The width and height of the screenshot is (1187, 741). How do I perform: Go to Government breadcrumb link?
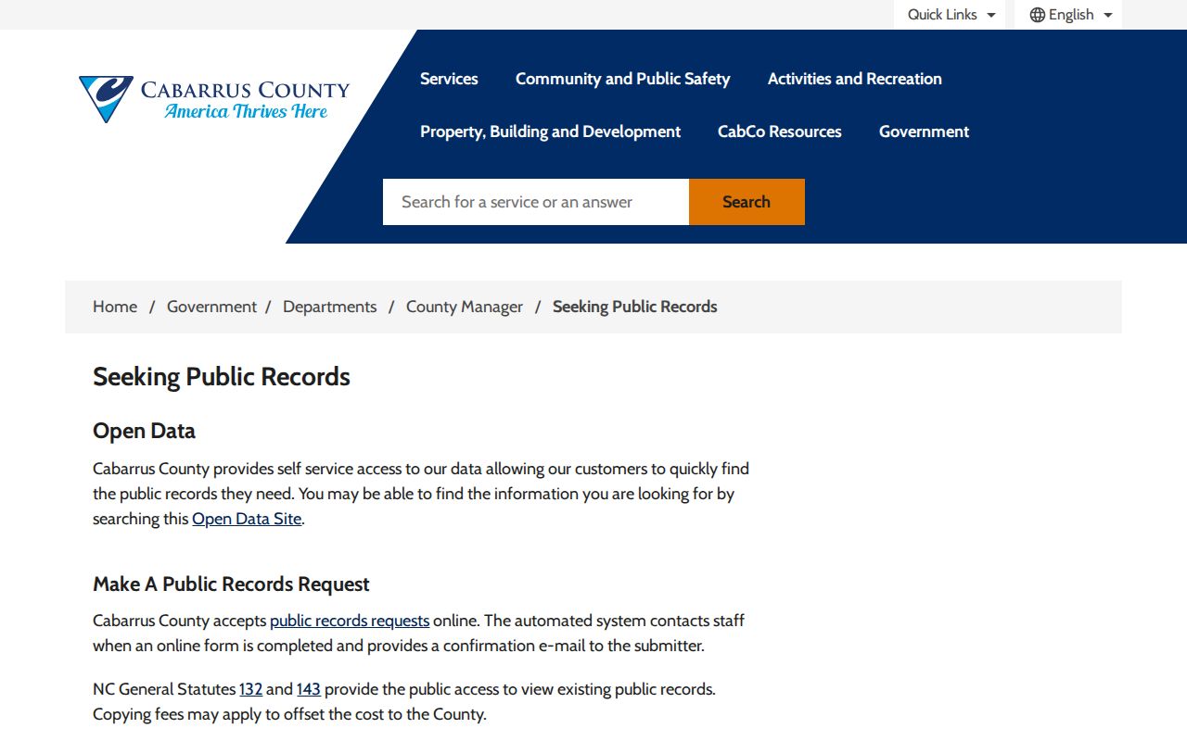(x=211, y=307)
